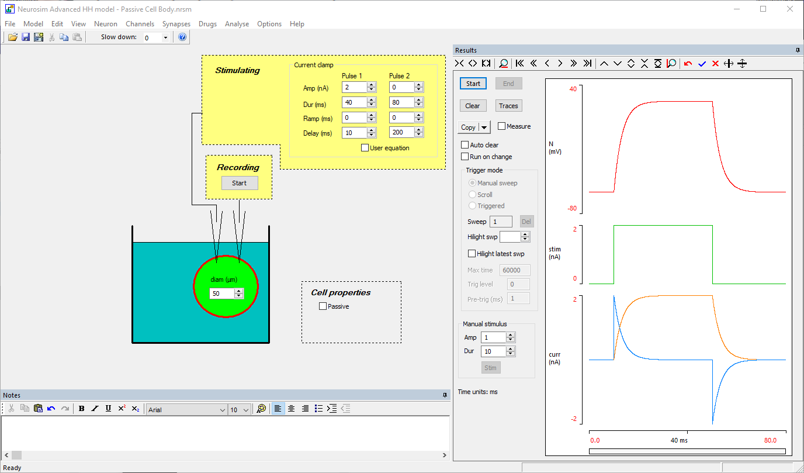Center-align text in the Notes toolbar

point(291,409)
